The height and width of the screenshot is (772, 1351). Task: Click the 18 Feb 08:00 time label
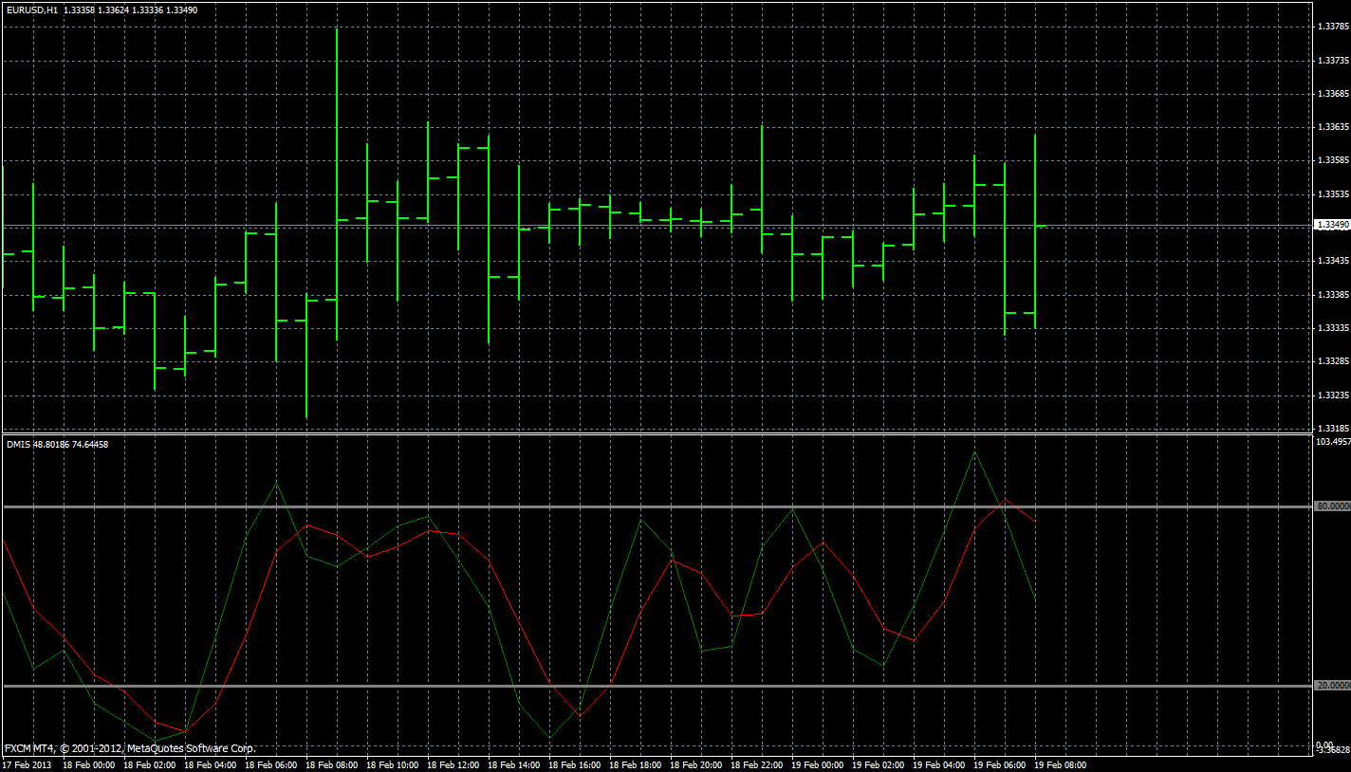coord(332,764)
